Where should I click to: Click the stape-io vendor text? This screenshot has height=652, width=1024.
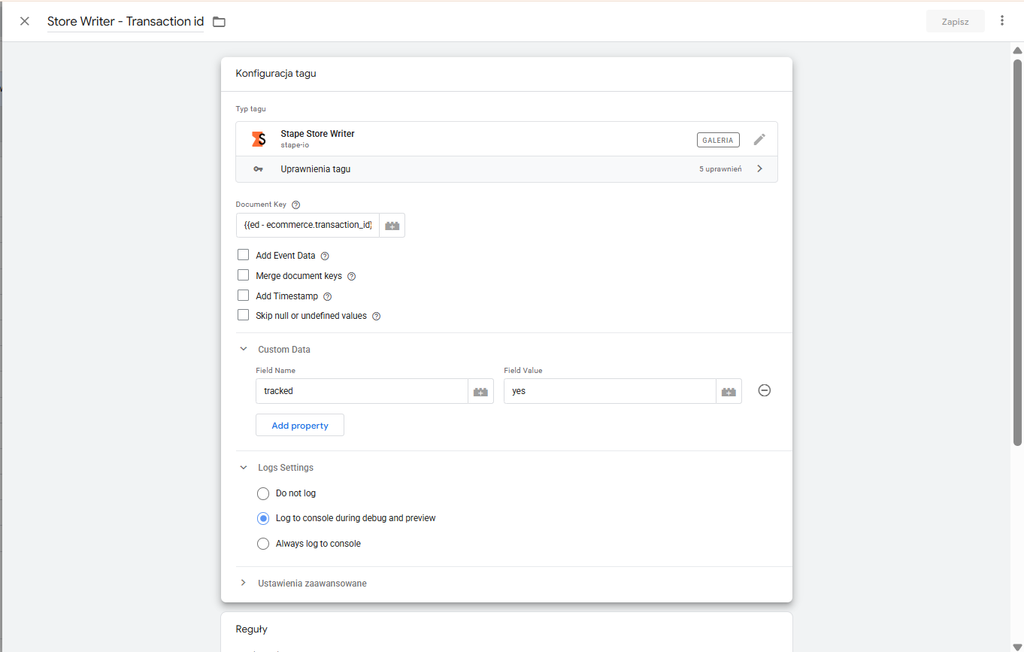coord(295,145)
